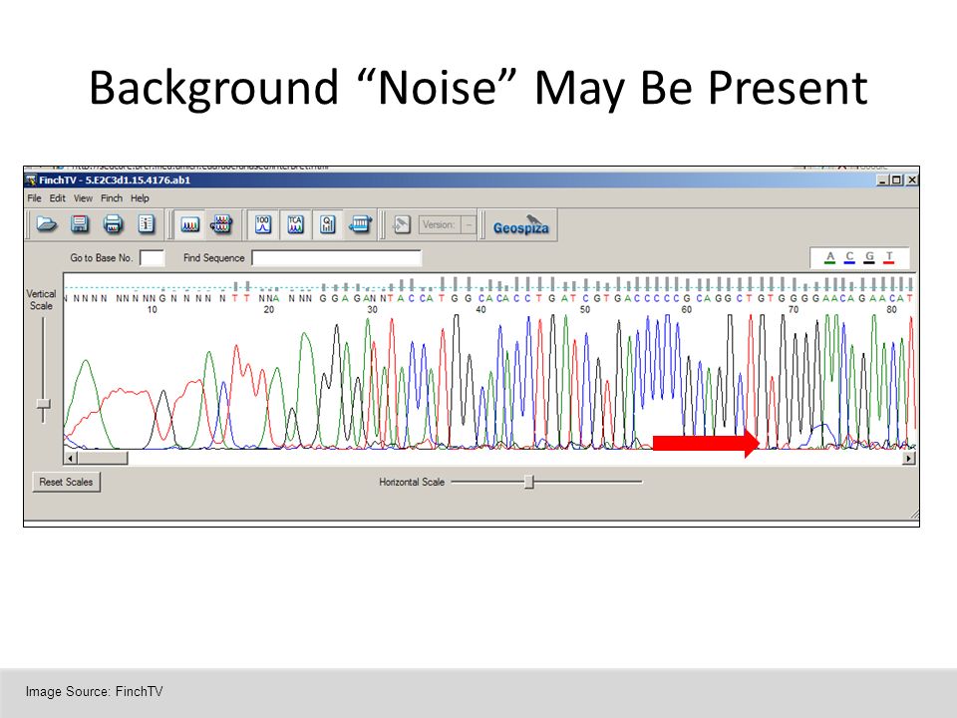Click the reverse complement icon
Viewport: 957px width, 718px height.
(360, 224)
